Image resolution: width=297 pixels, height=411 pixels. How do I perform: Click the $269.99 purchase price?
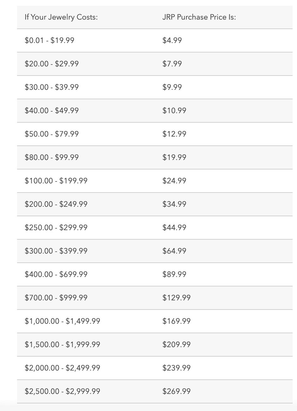(x=177, y=391)
